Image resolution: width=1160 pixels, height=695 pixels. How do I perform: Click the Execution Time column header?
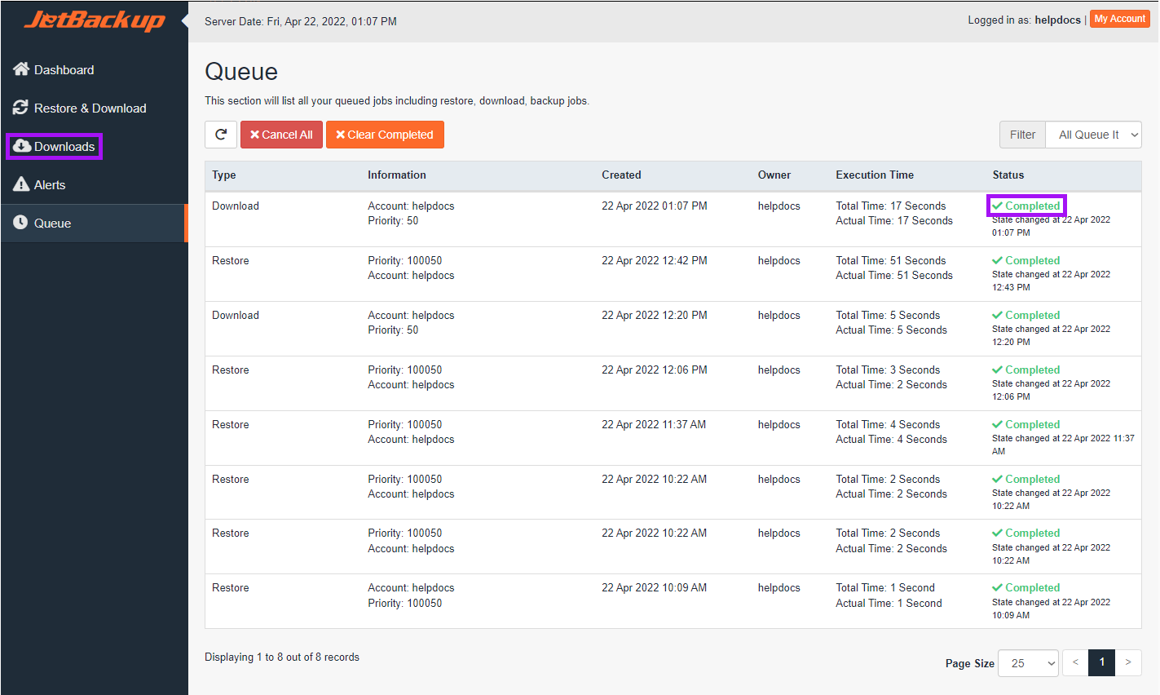pyautogui.click(x=875, y=175)
